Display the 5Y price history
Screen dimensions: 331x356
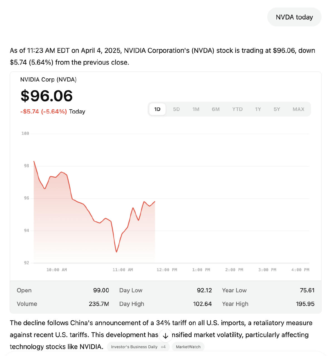coord(277,109)
